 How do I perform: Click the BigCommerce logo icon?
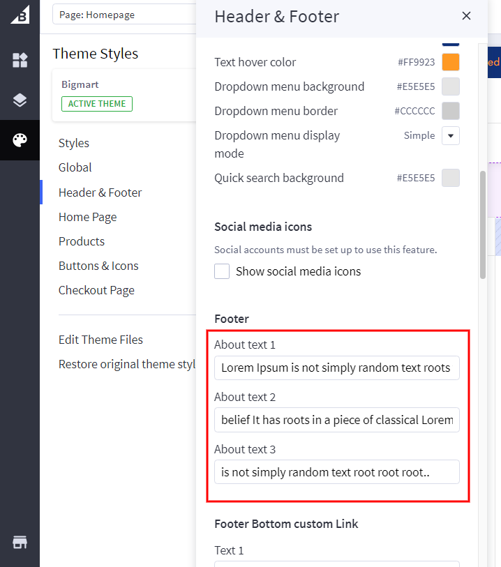pos(20,15)
